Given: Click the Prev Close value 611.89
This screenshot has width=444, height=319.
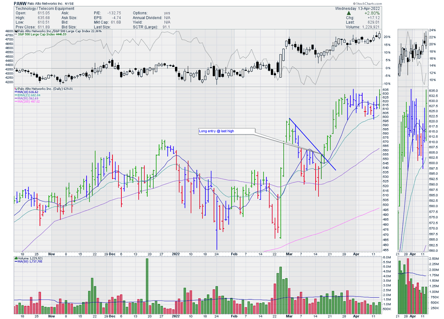Looking at the screenshot, I should click(x=44, y=27).
